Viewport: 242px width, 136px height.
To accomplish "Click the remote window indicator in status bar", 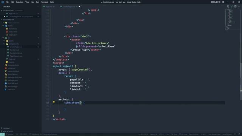I will 2,134.
